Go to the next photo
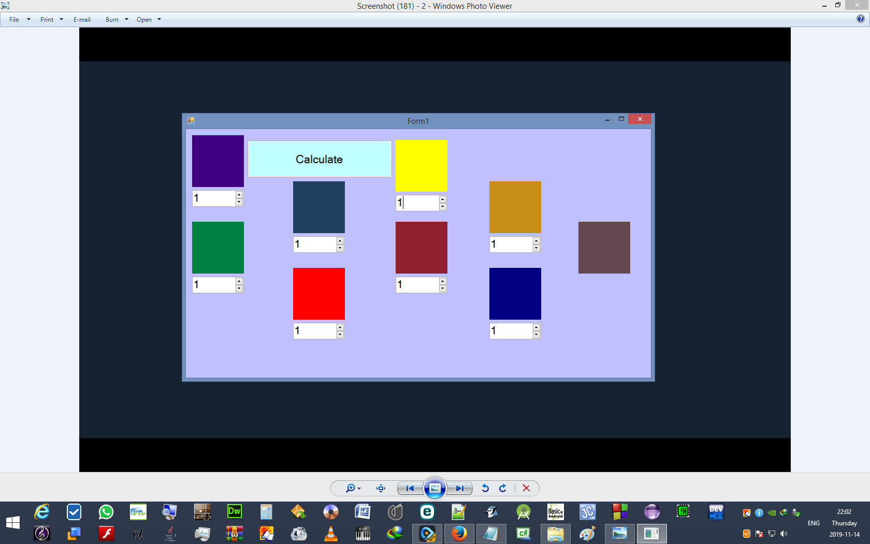This screenshot has width=870, height=544. click(460, 488)
